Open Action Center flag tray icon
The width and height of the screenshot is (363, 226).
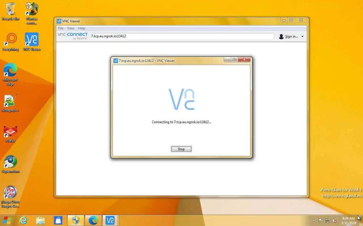coord(321,221)
